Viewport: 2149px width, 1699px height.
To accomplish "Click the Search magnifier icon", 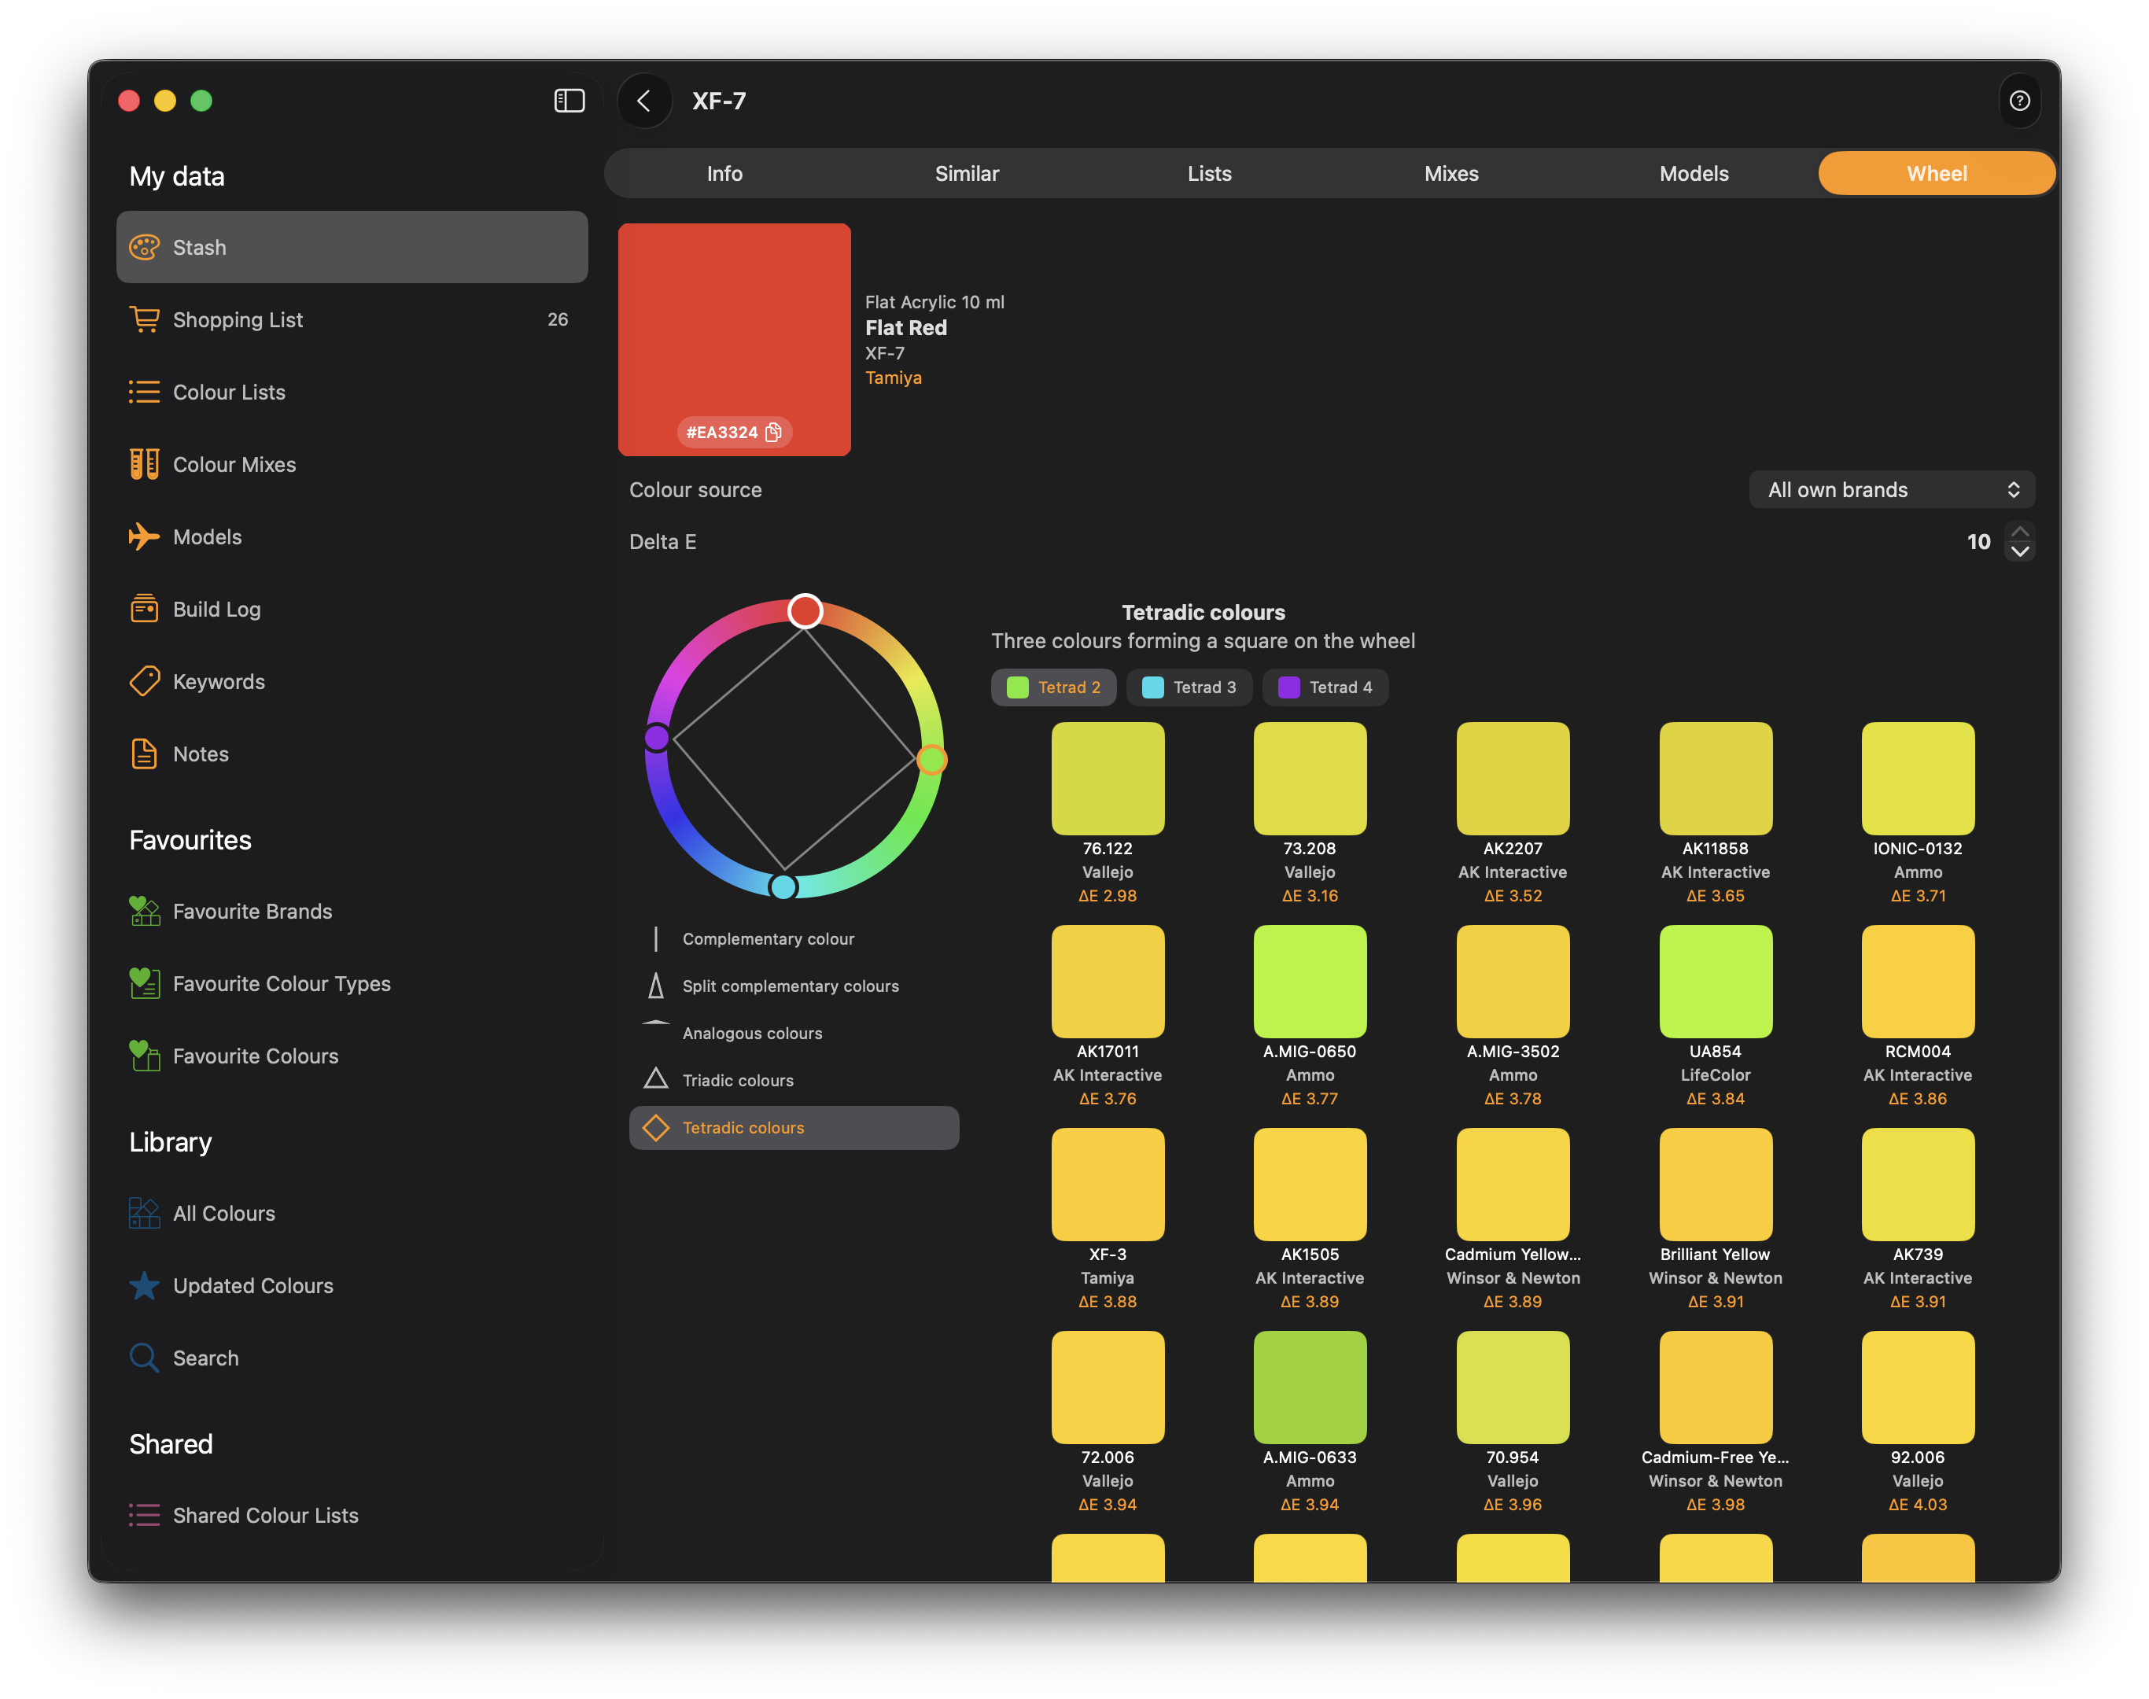I will tap(144, 1358).
